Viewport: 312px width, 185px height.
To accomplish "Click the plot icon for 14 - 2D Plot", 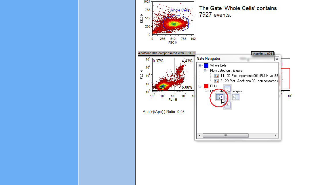I will pyautogui.click(x=216, y=76).
